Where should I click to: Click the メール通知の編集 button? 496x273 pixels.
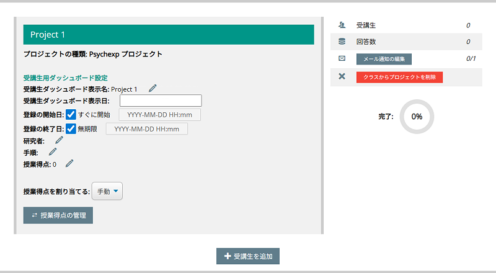[x=384, y=59]
